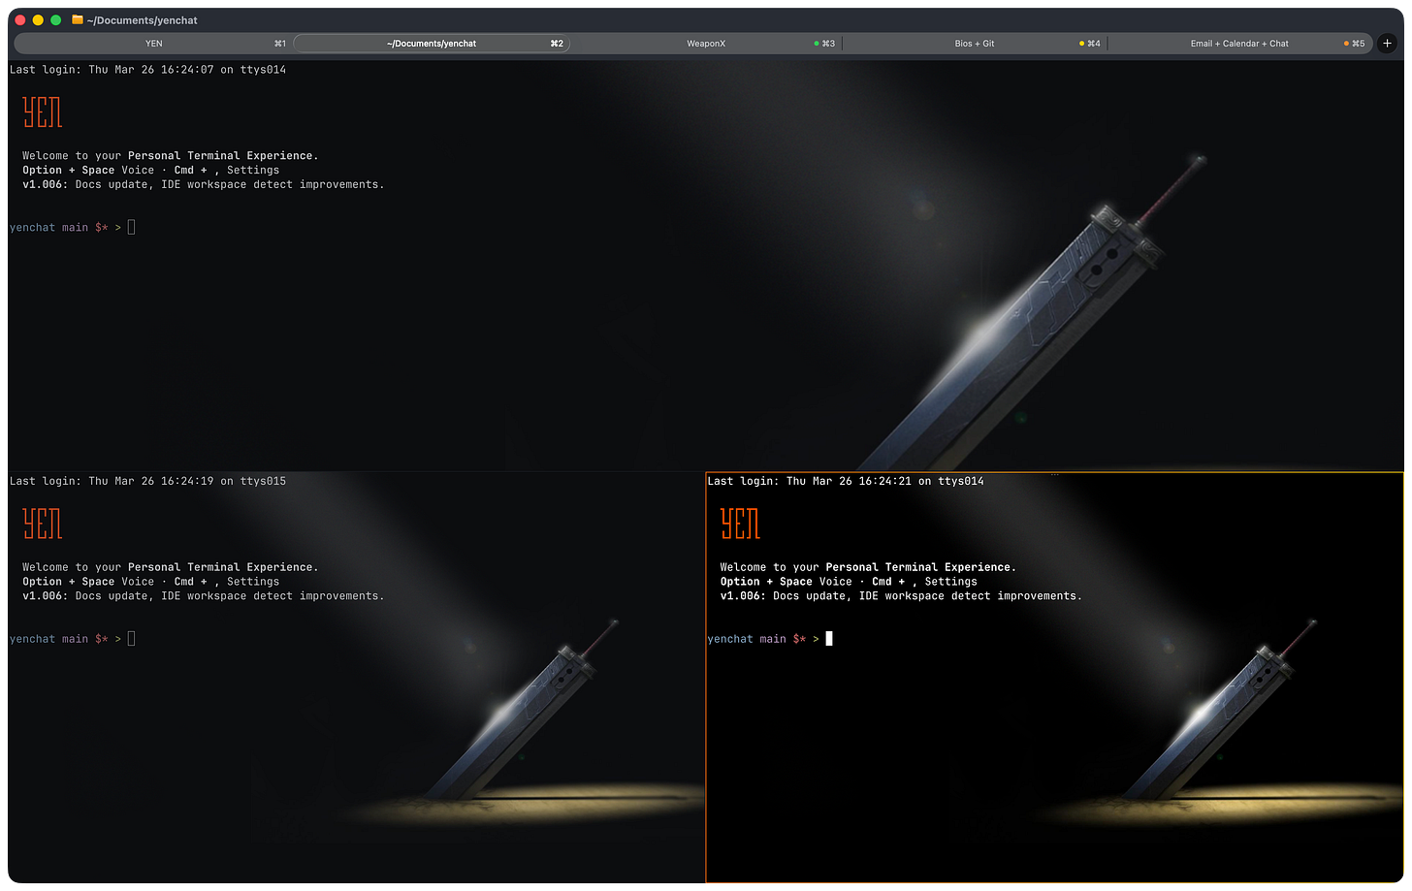Click the v1.006 release note in the bottom-right pane
The image size is (1412, 891).
(x=901, y=596)
